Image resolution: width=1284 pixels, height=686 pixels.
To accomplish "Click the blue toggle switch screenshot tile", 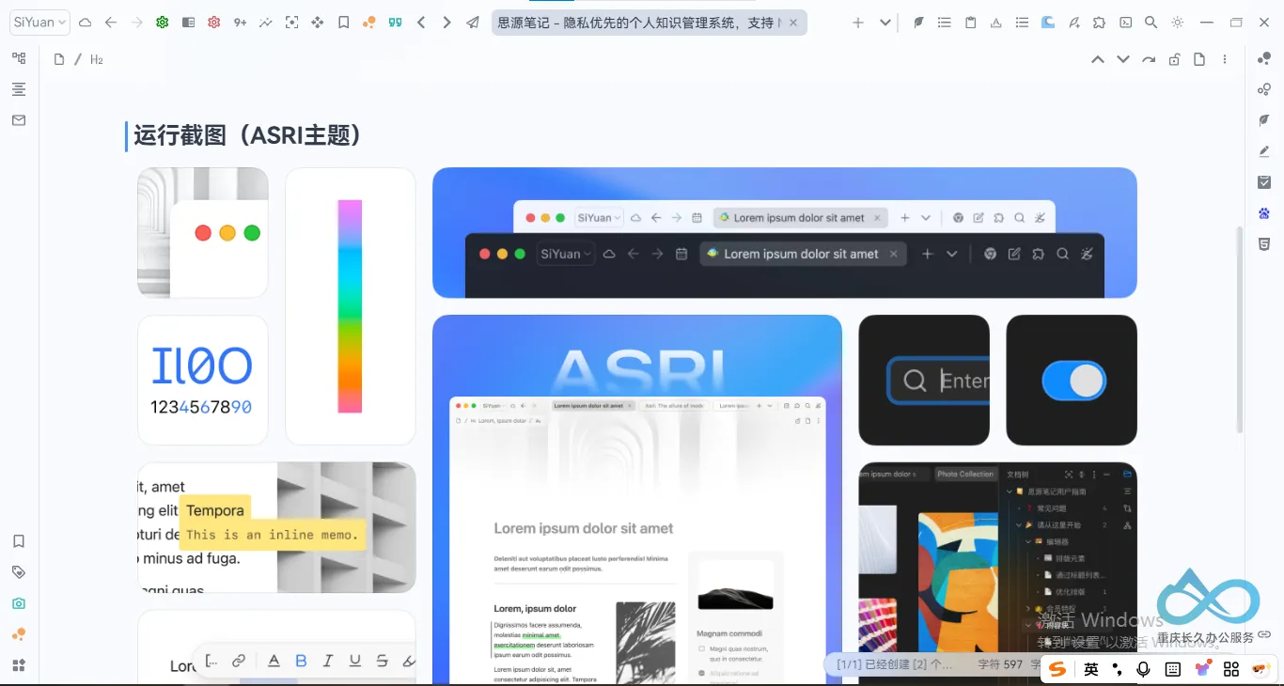I will point(1072,380).
